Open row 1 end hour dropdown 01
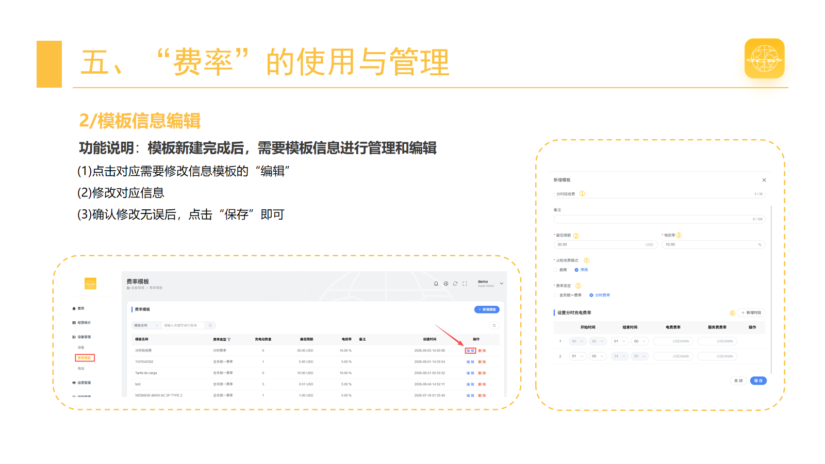The width and height of the screenshot is (825, 464). click(x=620, y=341)
